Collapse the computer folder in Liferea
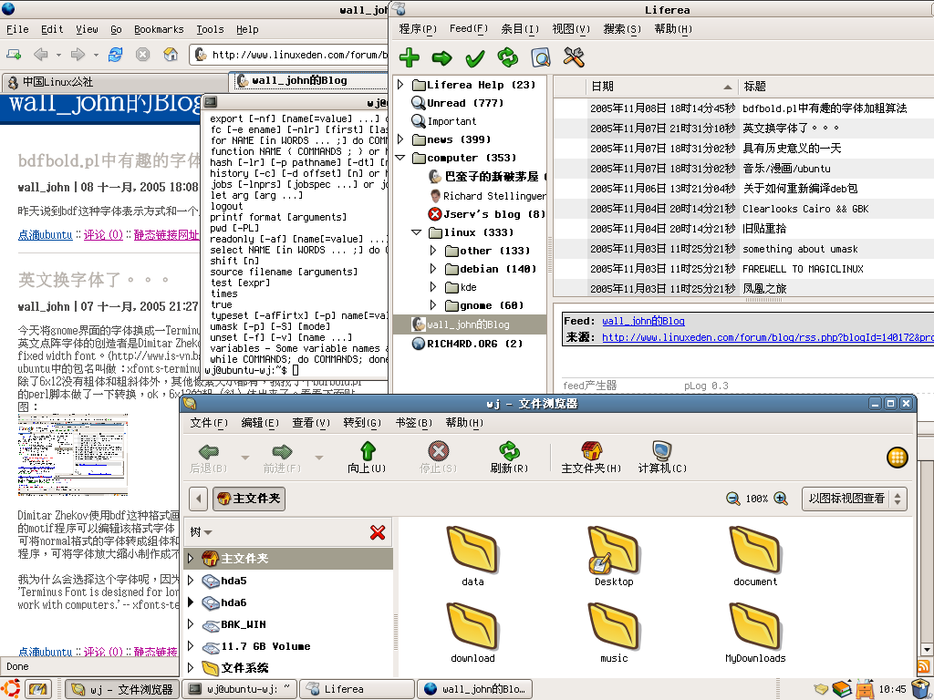Screen dimensions: 934x700 pyautogui.click(x=400, y=158)
